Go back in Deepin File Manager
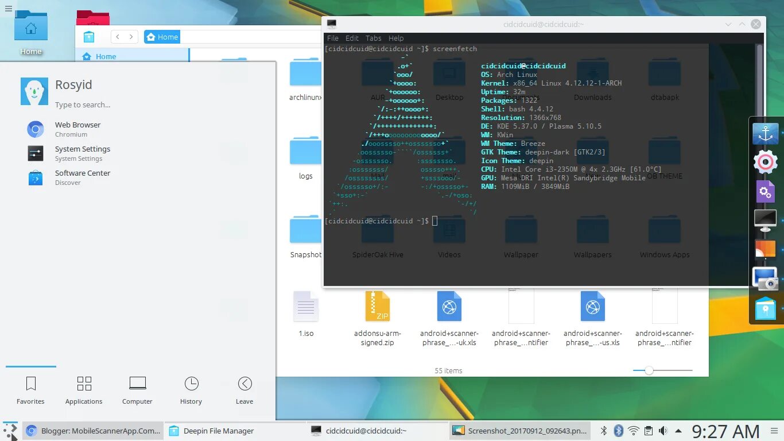Viewport: 784px width, 441px height. coord(118,37)
